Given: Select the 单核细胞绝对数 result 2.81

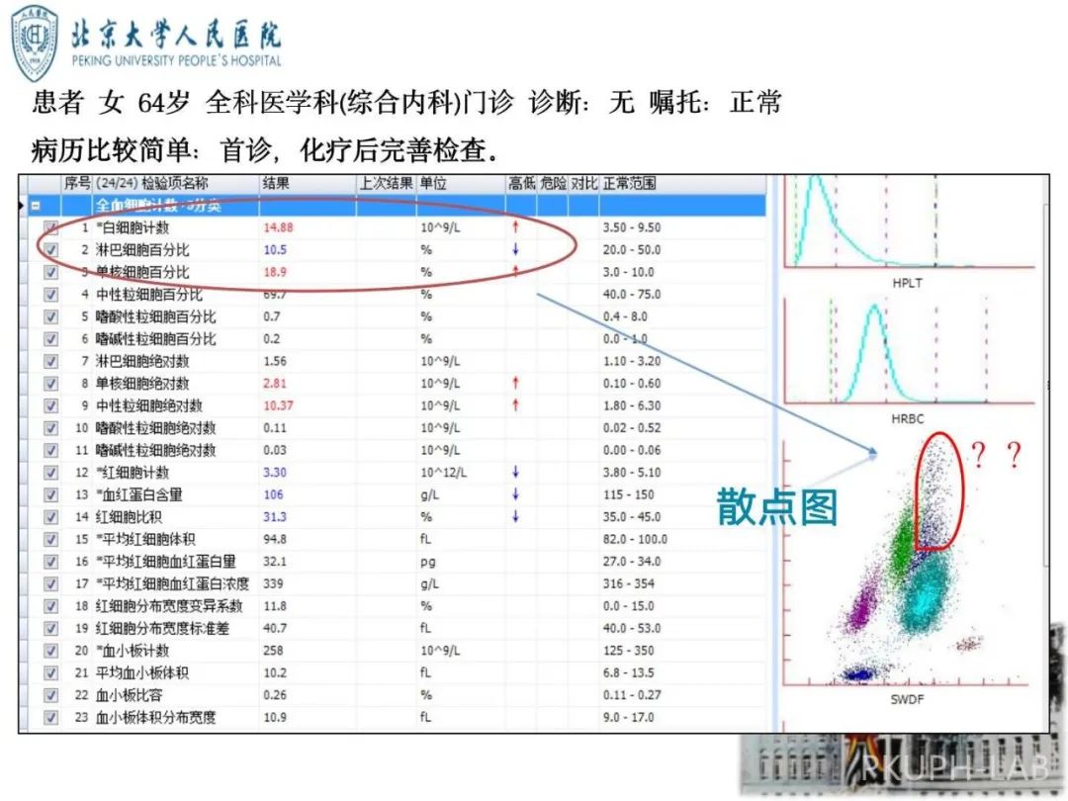Looking at the screenshot, I should pyautogui.click(x=275, y=384).
